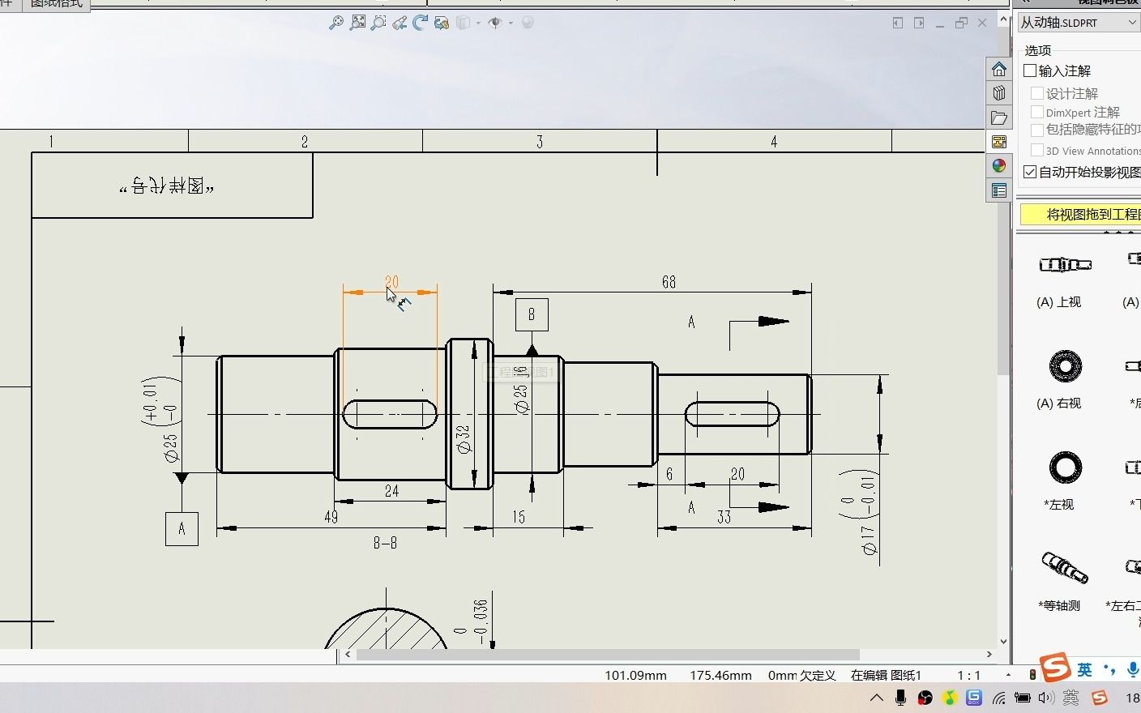Toggle the 设计注解 checkbox
The height and width of the screenshot is (713, 1141).
pyautogui.click(x=1037, y=93)
